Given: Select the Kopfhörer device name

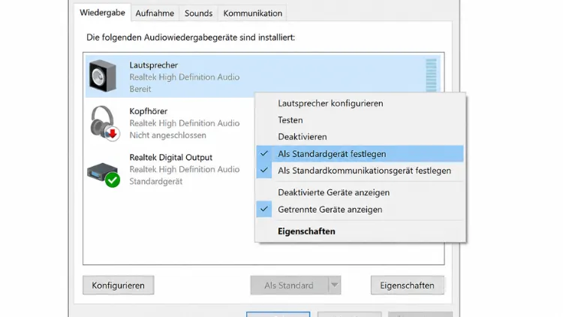Looking at the screenshot, I should (x=149, y=111).
